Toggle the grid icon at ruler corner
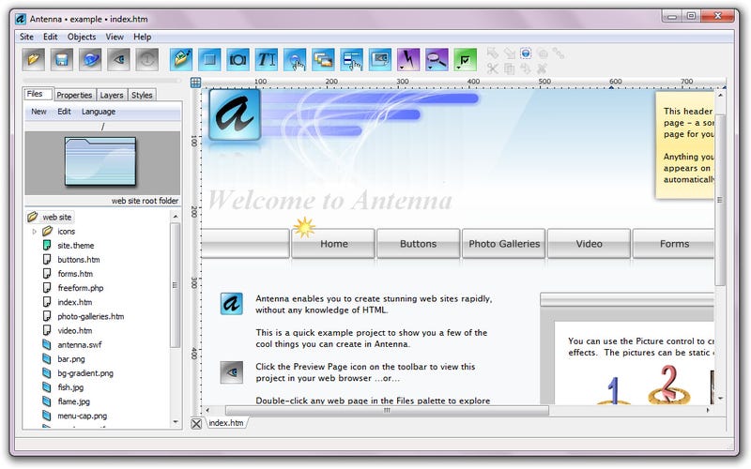The image size is (751, 469). pyautogui.click(x=196, y=83)
